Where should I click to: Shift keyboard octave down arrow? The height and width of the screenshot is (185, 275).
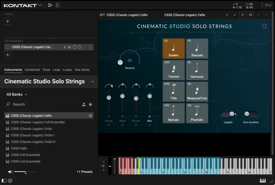tap(103, 170)
